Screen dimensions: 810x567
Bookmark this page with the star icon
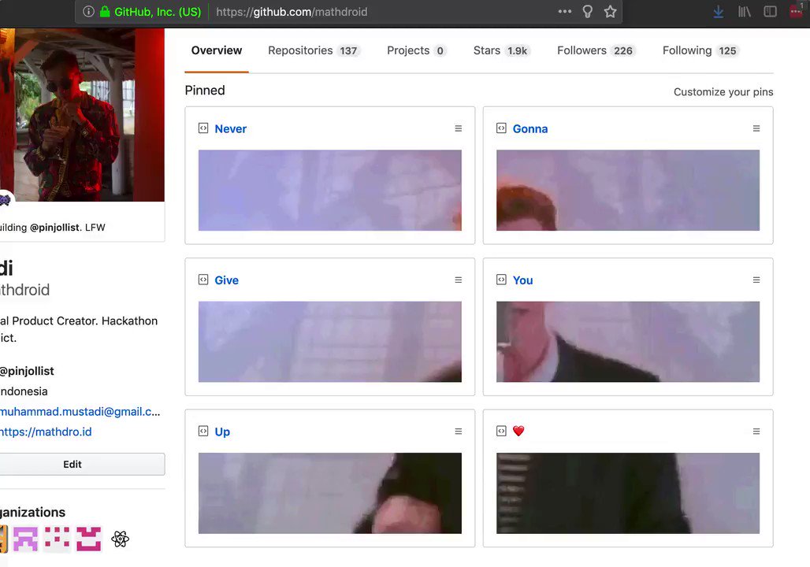point(610,11)
